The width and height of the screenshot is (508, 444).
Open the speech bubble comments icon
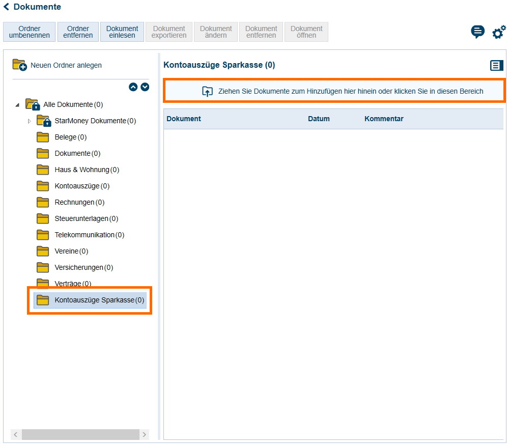tap(477, 32)
